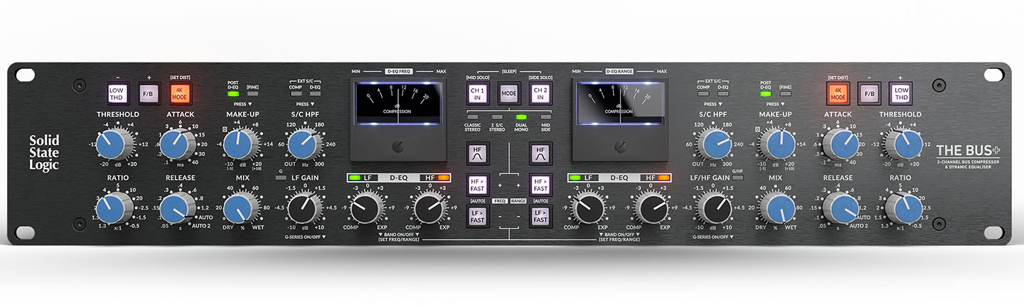Click the left channel MAKE-UP knob
The image size is (1024, 307).
(242, 144)
